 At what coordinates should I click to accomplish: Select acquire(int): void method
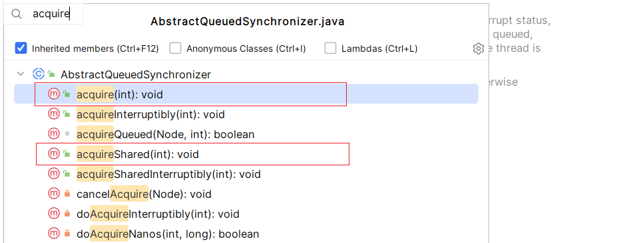246,94
